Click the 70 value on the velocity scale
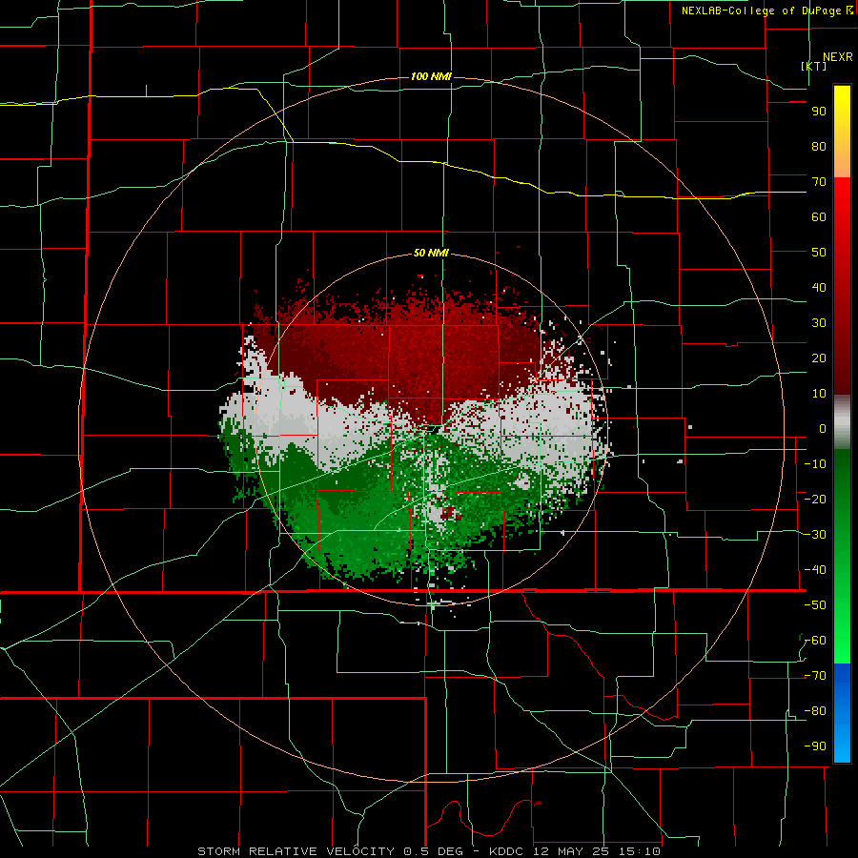 819,182
